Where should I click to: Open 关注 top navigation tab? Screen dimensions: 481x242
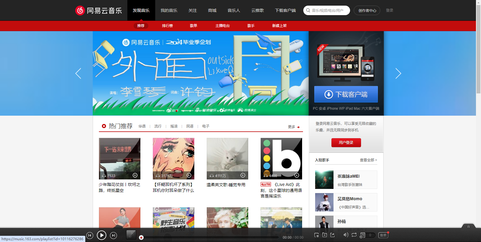193,10
